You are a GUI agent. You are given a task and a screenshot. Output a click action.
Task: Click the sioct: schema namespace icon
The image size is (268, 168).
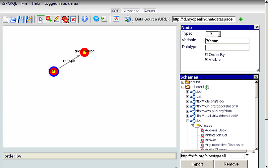192,121
